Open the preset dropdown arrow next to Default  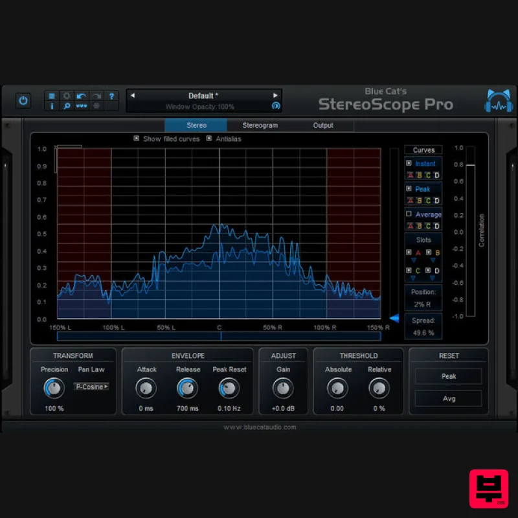(x=275, y=95)
